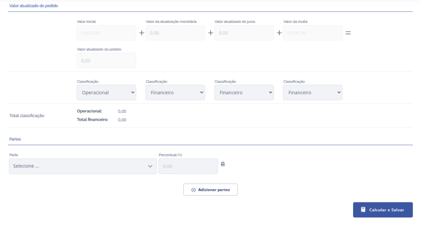The width and height of the screenshot is (421, 225).
Task: Focus the Percentual (%) input field
Action: click(188, 166)
